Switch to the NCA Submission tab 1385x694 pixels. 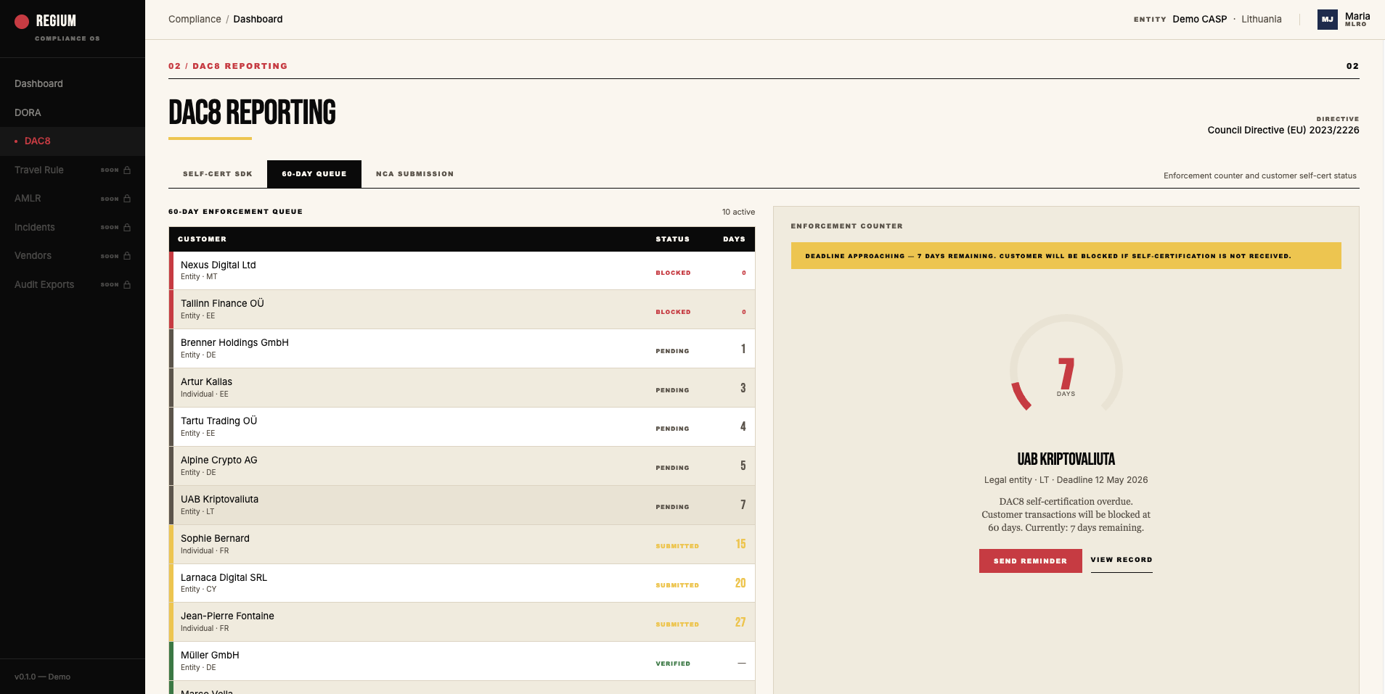414,174
